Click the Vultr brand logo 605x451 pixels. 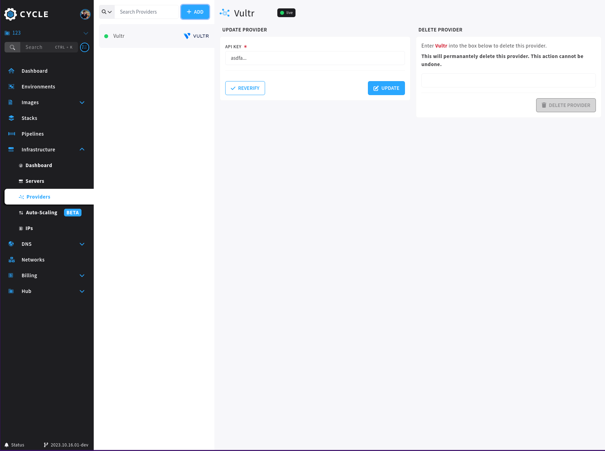click(x=196, y=36)
